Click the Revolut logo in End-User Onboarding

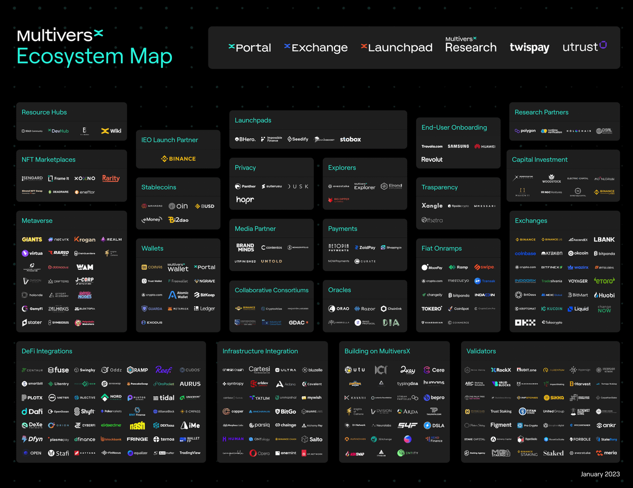tap(432, 160)
